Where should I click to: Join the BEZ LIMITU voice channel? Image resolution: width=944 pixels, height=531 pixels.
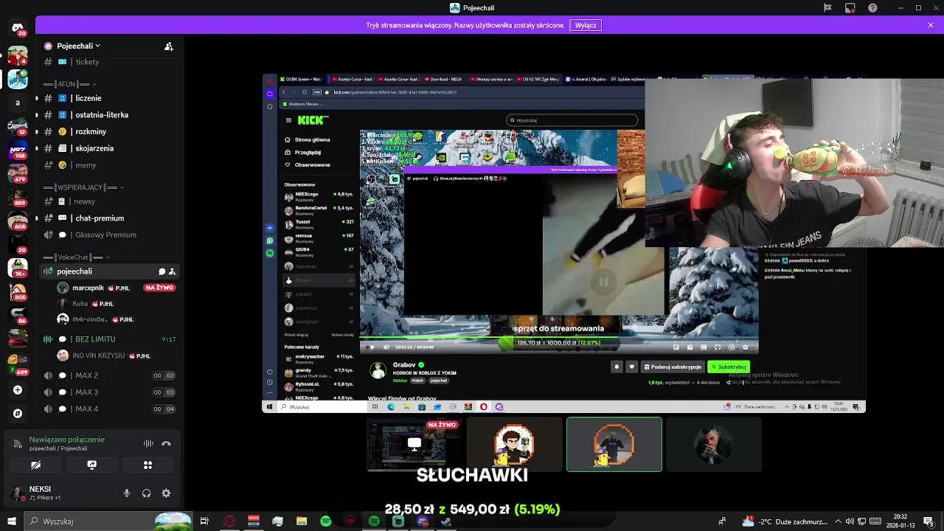pos(109,339)
